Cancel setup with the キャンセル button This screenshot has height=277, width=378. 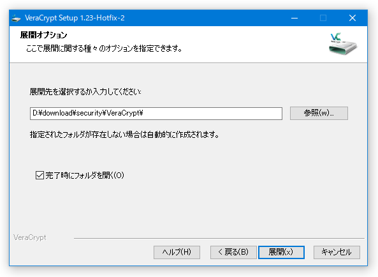pyautogui.click(x=337, y=252)
